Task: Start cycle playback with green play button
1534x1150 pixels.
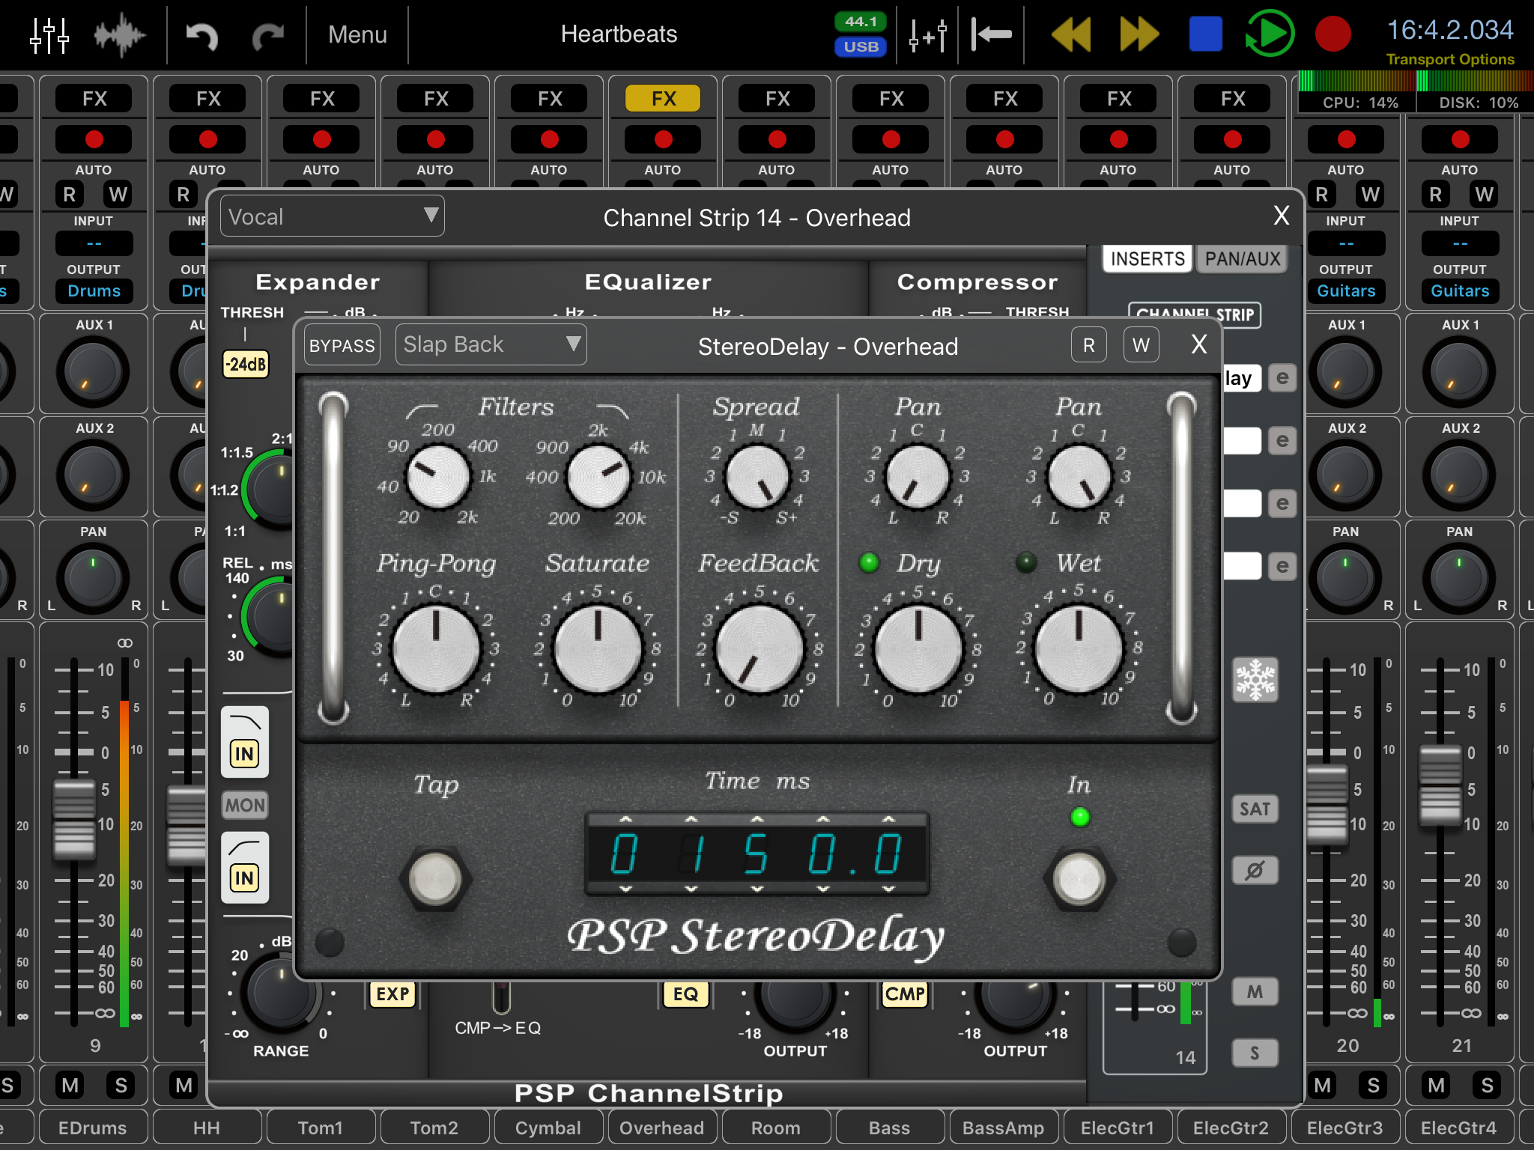Action: pyautogui.click(x=1270, y=34)
